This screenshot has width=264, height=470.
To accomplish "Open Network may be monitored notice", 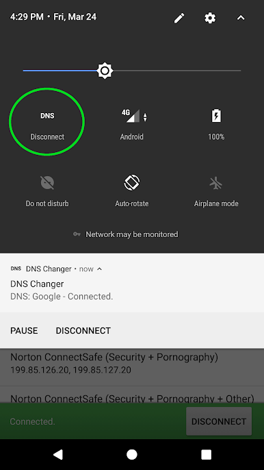I will coord(126,234).
